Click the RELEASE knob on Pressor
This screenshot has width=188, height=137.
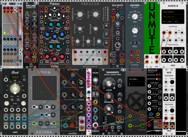[96, 29]
